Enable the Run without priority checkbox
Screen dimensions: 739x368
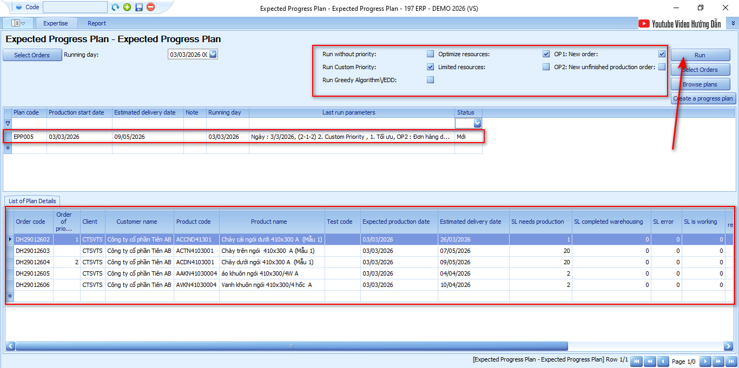coord(430,54)
